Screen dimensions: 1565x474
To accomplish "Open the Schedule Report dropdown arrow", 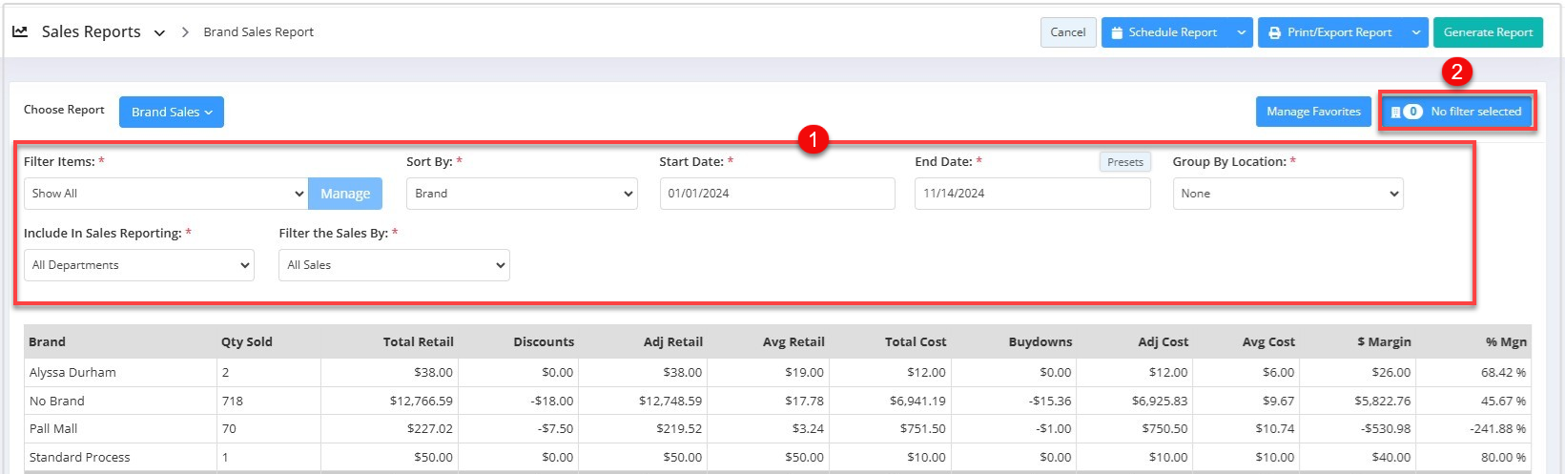I will tap(1241, 32).
